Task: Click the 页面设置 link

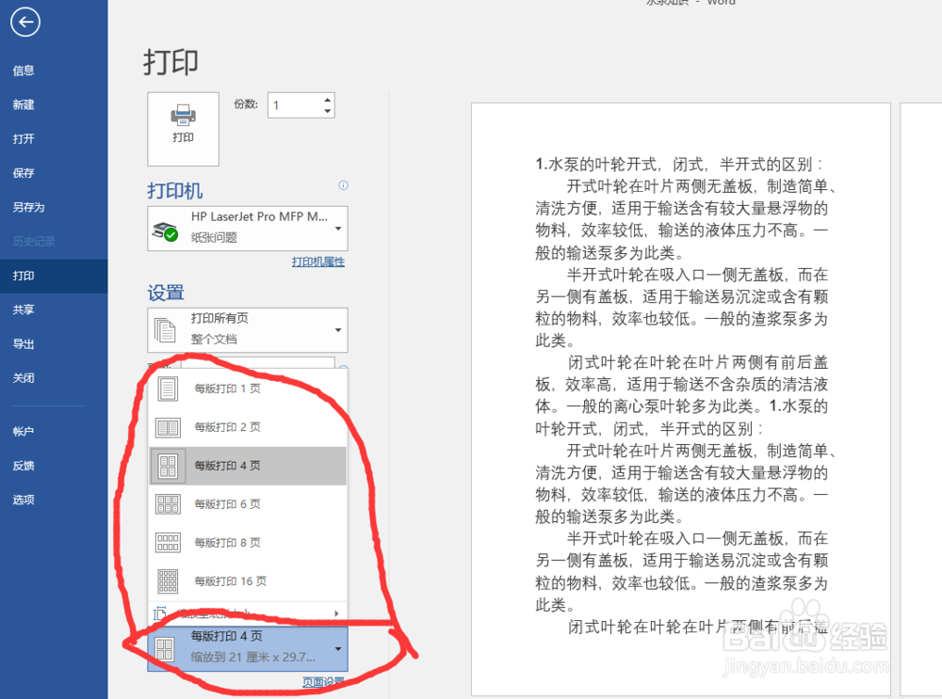Action: (323, 682)
